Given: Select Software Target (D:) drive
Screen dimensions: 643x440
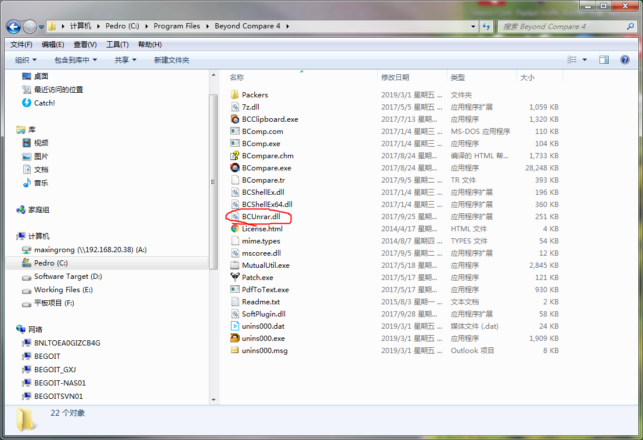Looking at the screenshot, I should (62, 276).
